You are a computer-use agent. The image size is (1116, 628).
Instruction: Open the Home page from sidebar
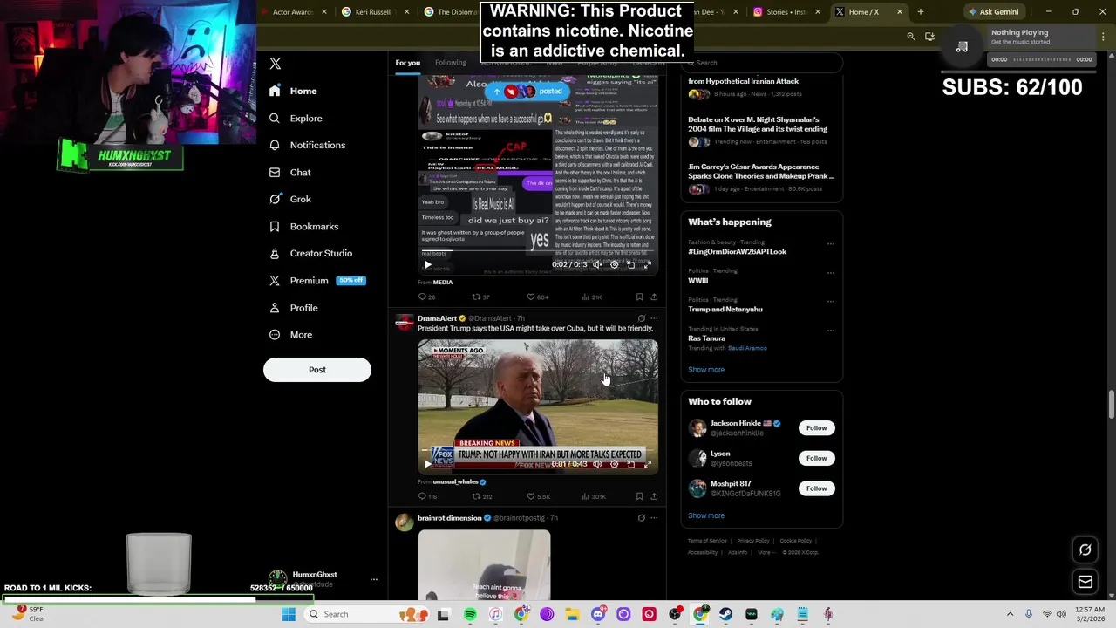coord(293,91)
